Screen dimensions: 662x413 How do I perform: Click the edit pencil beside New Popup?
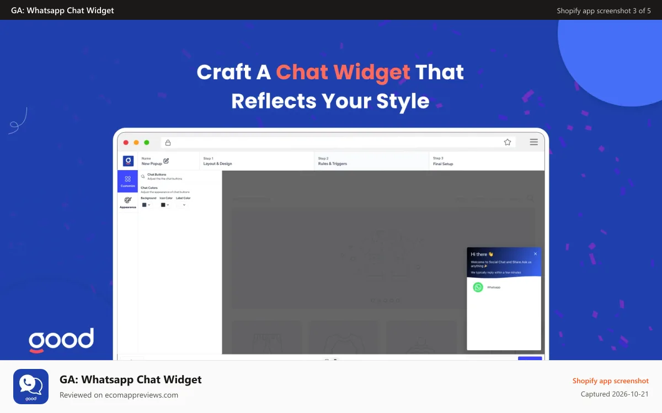pos(166,161)
